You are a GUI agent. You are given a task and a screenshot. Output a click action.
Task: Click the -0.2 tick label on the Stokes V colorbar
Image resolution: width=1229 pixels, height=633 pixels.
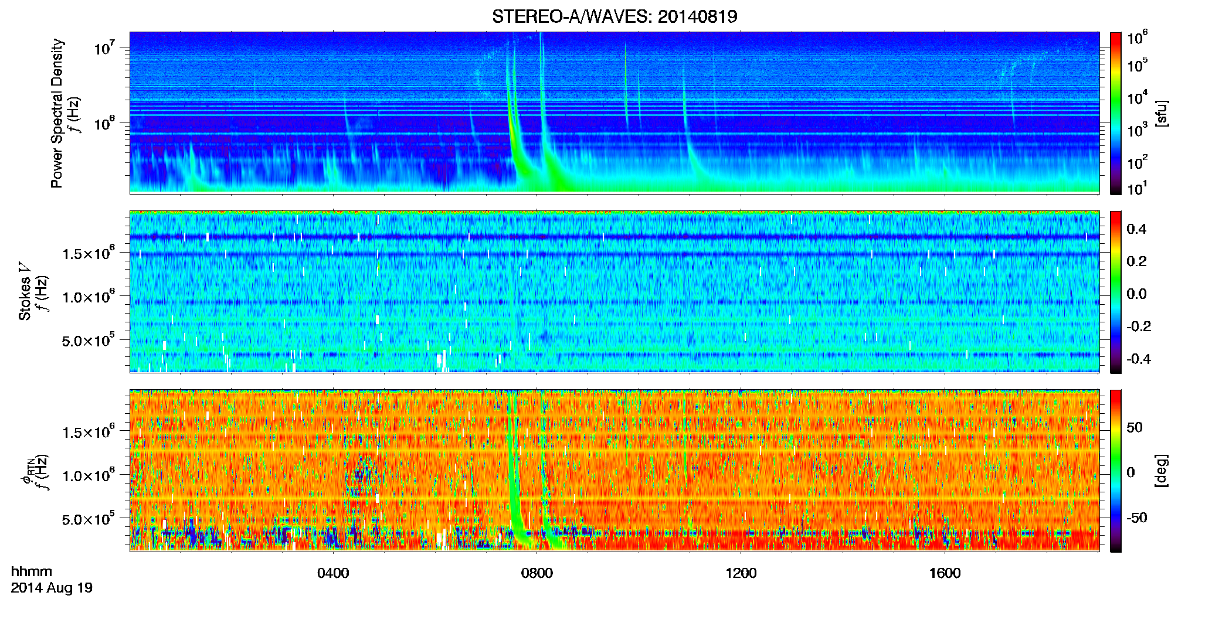[x=1139, y=326]
